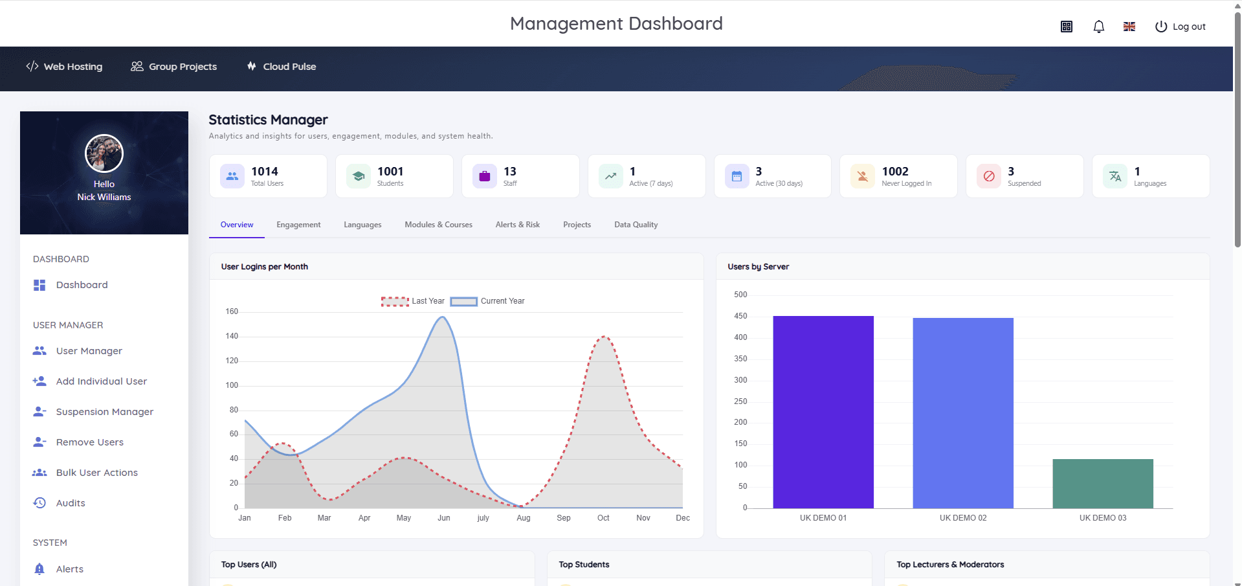
Task: Click the Active 7 days trend icon
Action: coord(610,176)
